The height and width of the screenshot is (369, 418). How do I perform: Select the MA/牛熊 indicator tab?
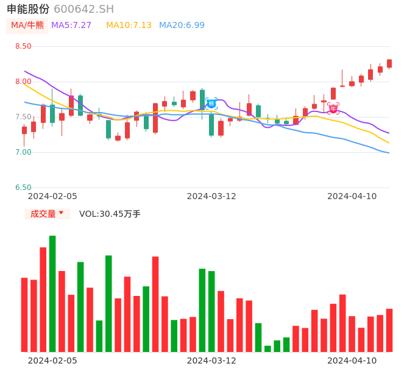(27, 26)
